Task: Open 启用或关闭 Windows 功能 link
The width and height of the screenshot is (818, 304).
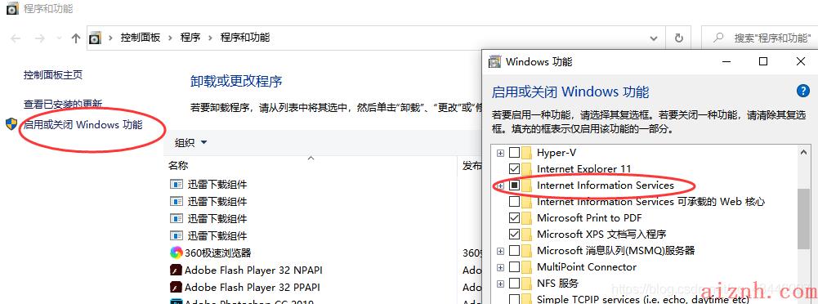Action: tap(83, 125)
